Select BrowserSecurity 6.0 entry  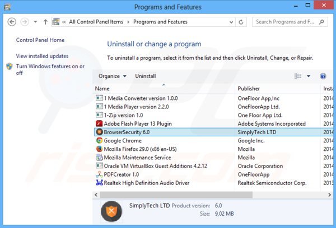coord(127,132)
